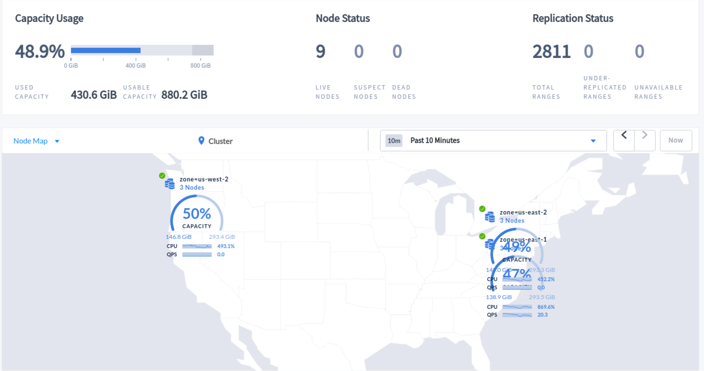Click the green health checkmark beside us-west-2
The image size is (704, 371).
coord(162,176)
